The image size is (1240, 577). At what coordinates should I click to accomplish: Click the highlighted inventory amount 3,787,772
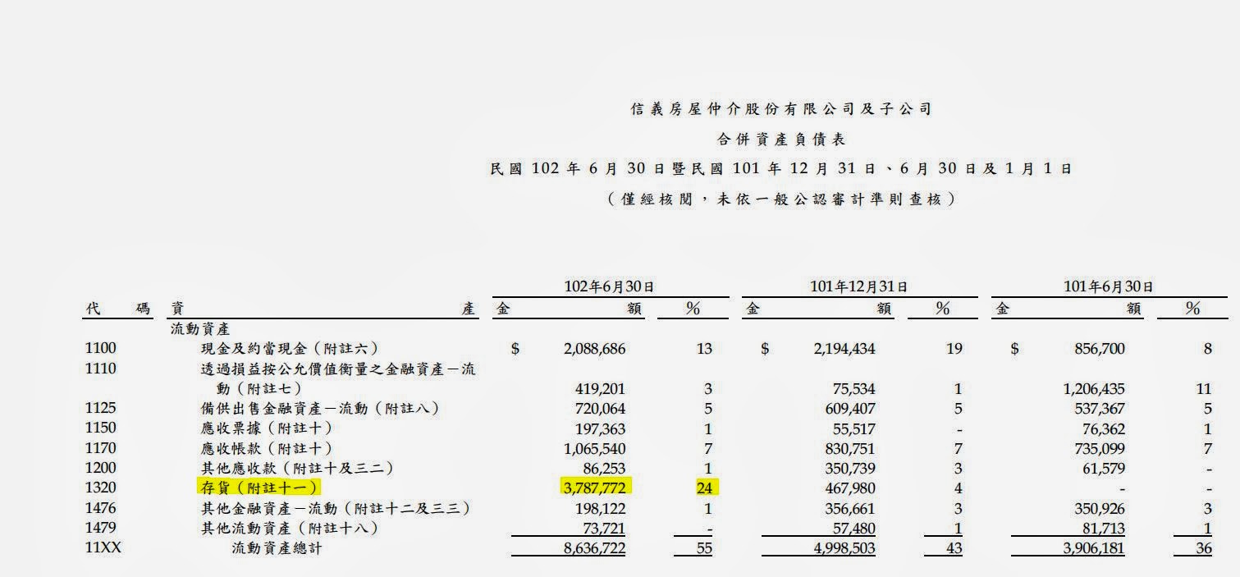pyautogui.click(x=594, y=488)
